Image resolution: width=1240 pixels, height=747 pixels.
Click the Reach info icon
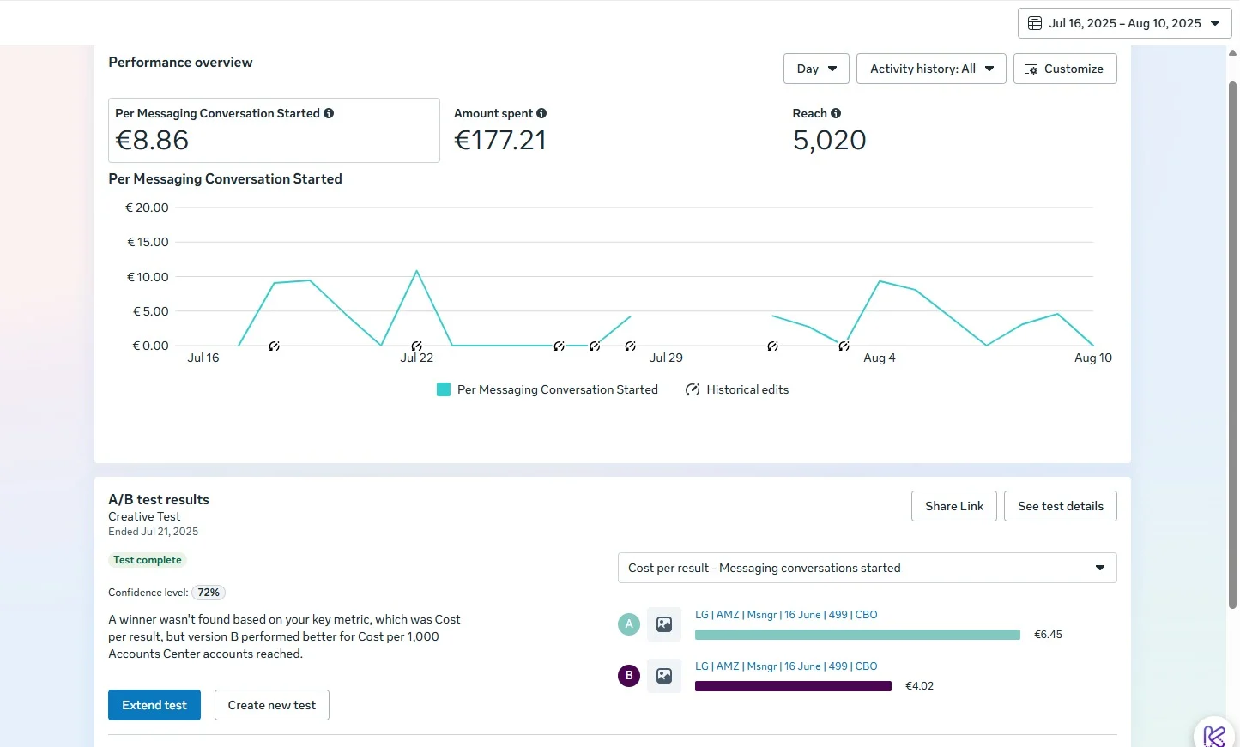tap(836, 113)
